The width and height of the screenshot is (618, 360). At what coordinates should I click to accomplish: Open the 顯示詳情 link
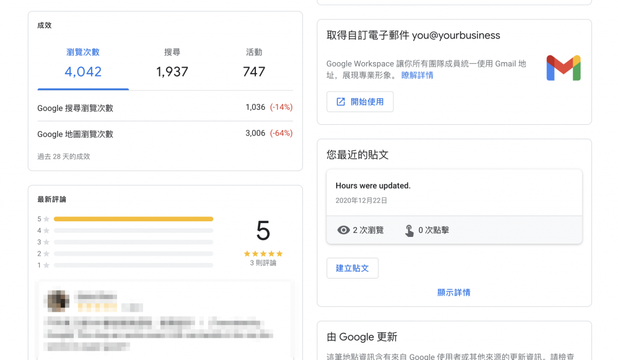coord(454,292)
